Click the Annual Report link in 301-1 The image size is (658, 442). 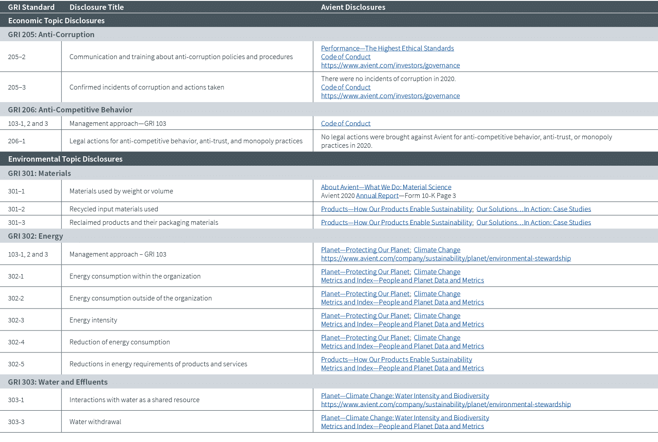pyautogui.click(x=377, y=196)
